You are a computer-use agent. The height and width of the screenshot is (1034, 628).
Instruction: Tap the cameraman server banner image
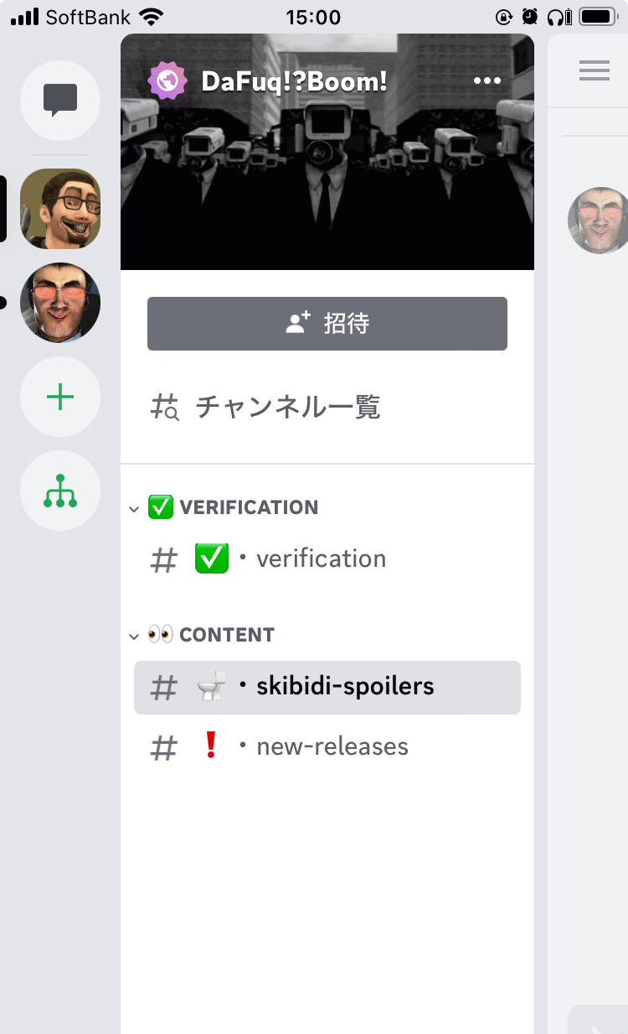(x=327, y=184)
